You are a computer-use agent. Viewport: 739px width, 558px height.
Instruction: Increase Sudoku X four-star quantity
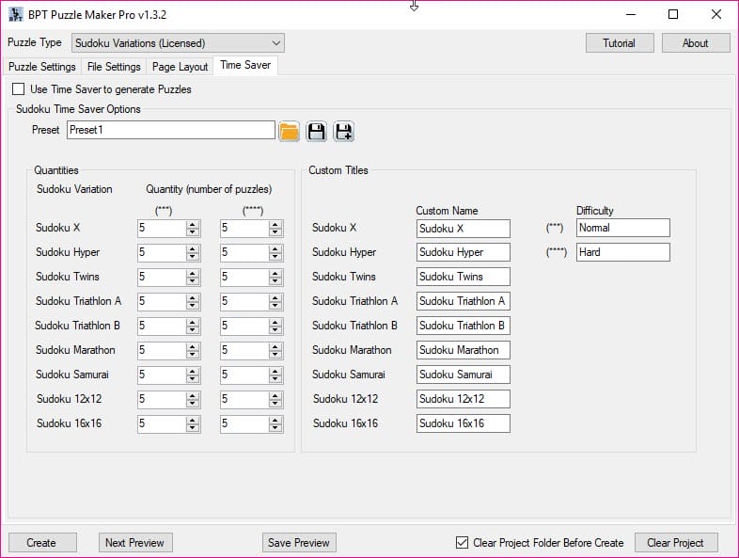[x=275, y=225]
